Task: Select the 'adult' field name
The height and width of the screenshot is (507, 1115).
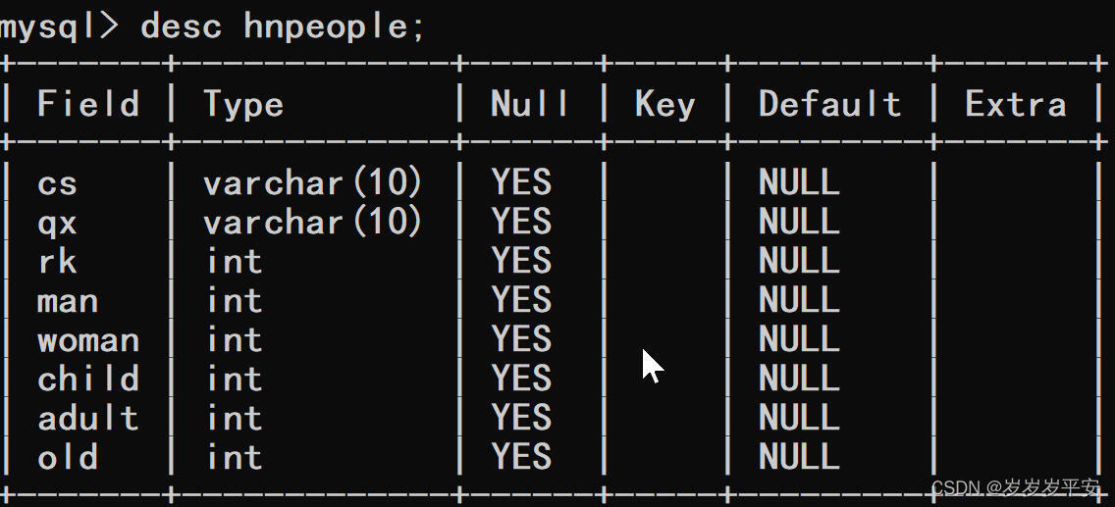Action: click(88, 418)
